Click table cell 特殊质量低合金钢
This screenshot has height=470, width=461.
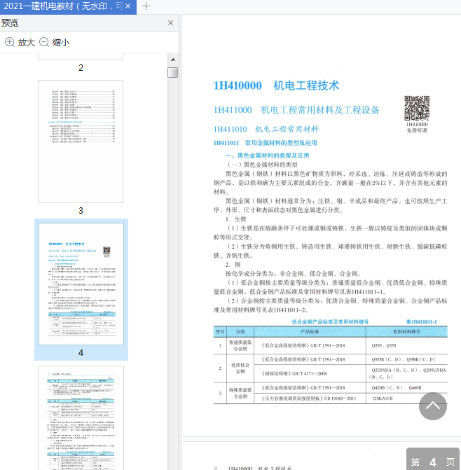pos(240,393)
